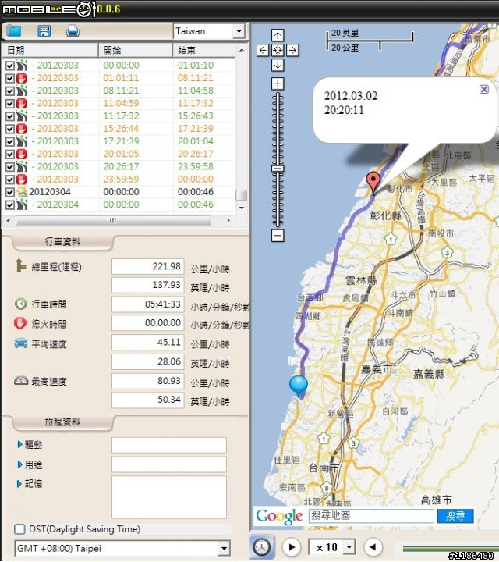The height and width of the screenshot is (562, 499).
Task: Click the blue 搜尋 search button
Action: tap(455, 516)
